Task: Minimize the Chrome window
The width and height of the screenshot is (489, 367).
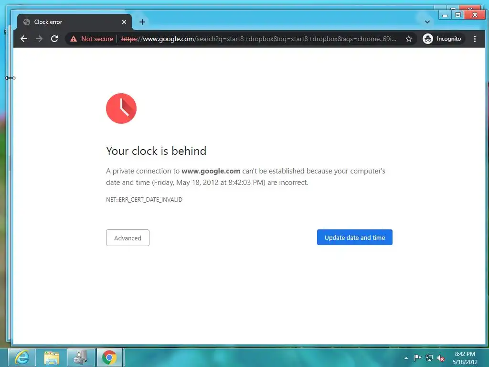Action: [445, 15]
